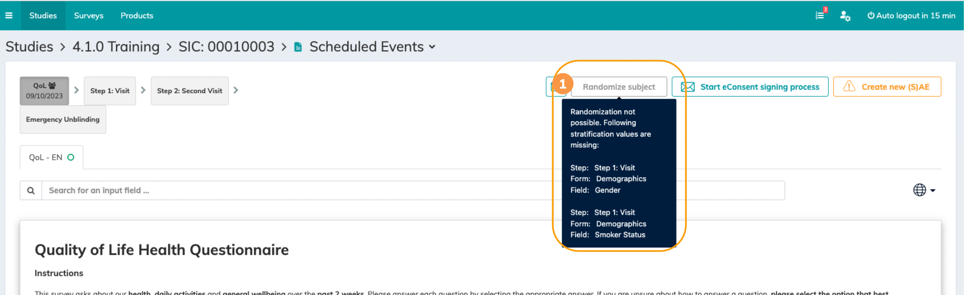Open the hamburger menu icon
The image size is (964, 295).
9,15
